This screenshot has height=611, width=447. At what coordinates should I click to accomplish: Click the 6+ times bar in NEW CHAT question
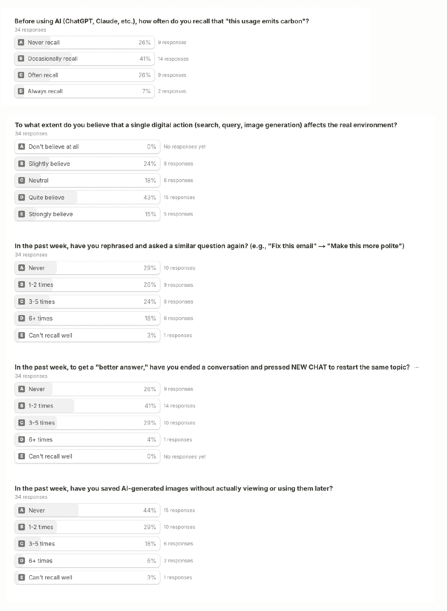click(87, 440)
